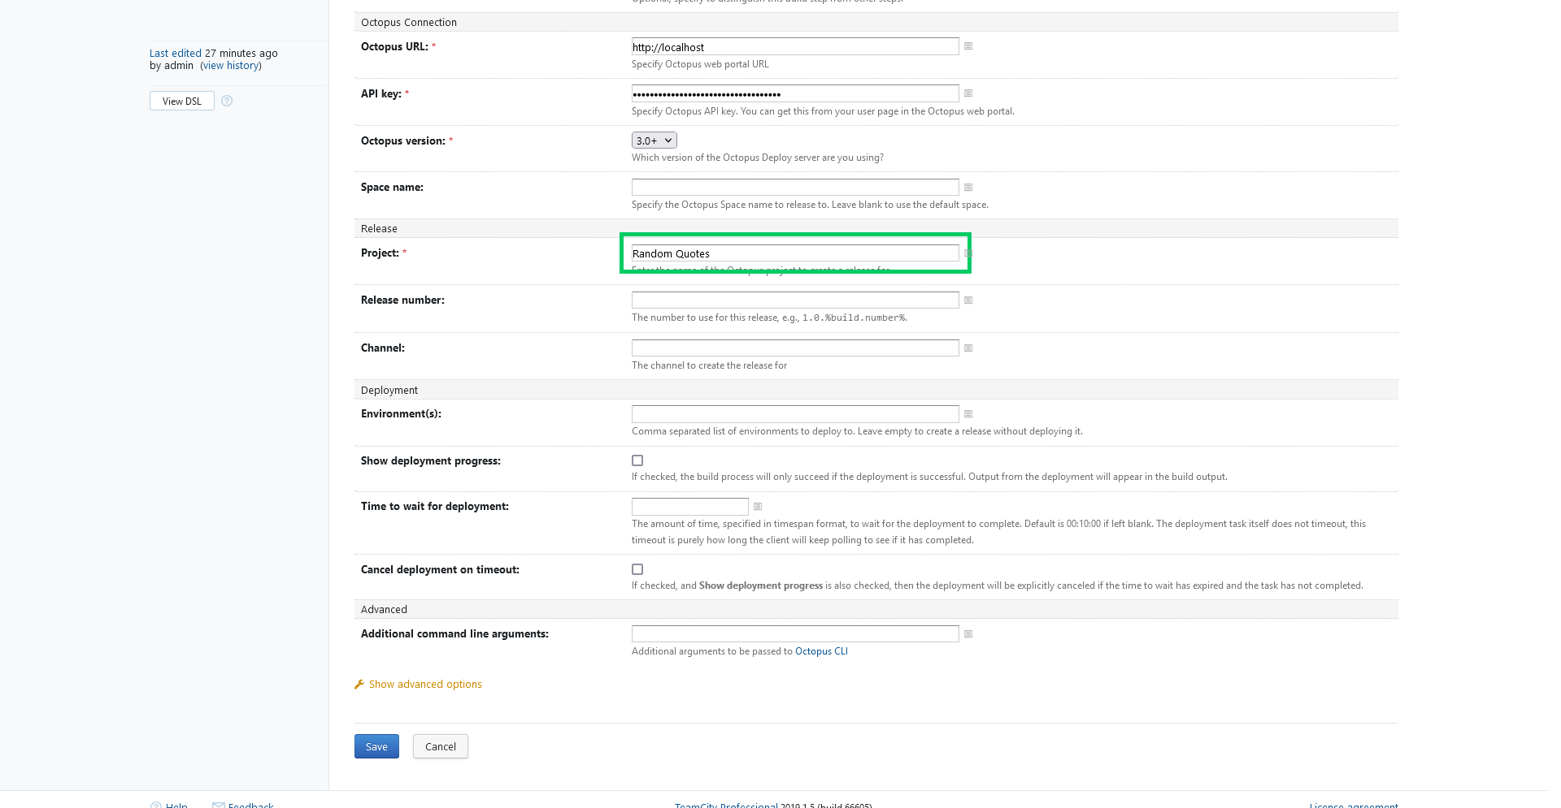
Task: Focus the API key password field
Action: pos(795,94)
